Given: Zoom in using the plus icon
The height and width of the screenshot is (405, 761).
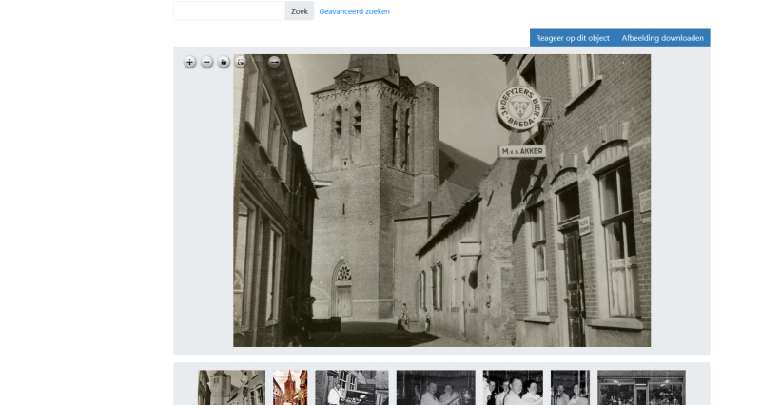Looking at the screenshot, I should [189, 62].
